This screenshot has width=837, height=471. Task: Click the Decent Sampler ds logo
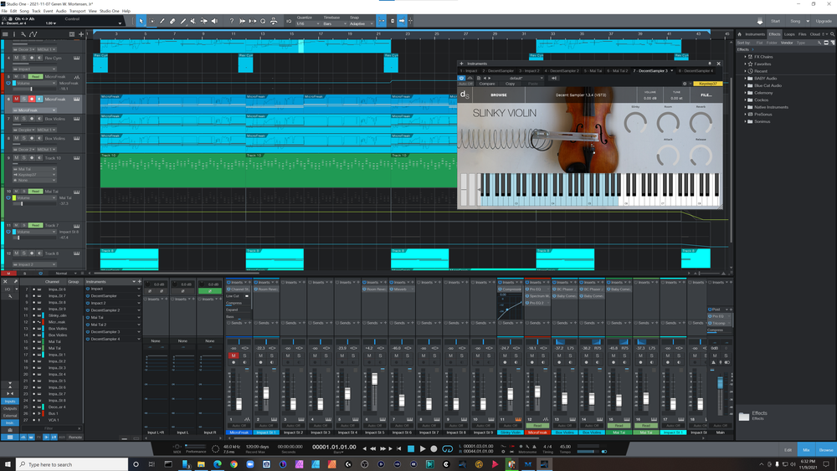tap(465, 95)
